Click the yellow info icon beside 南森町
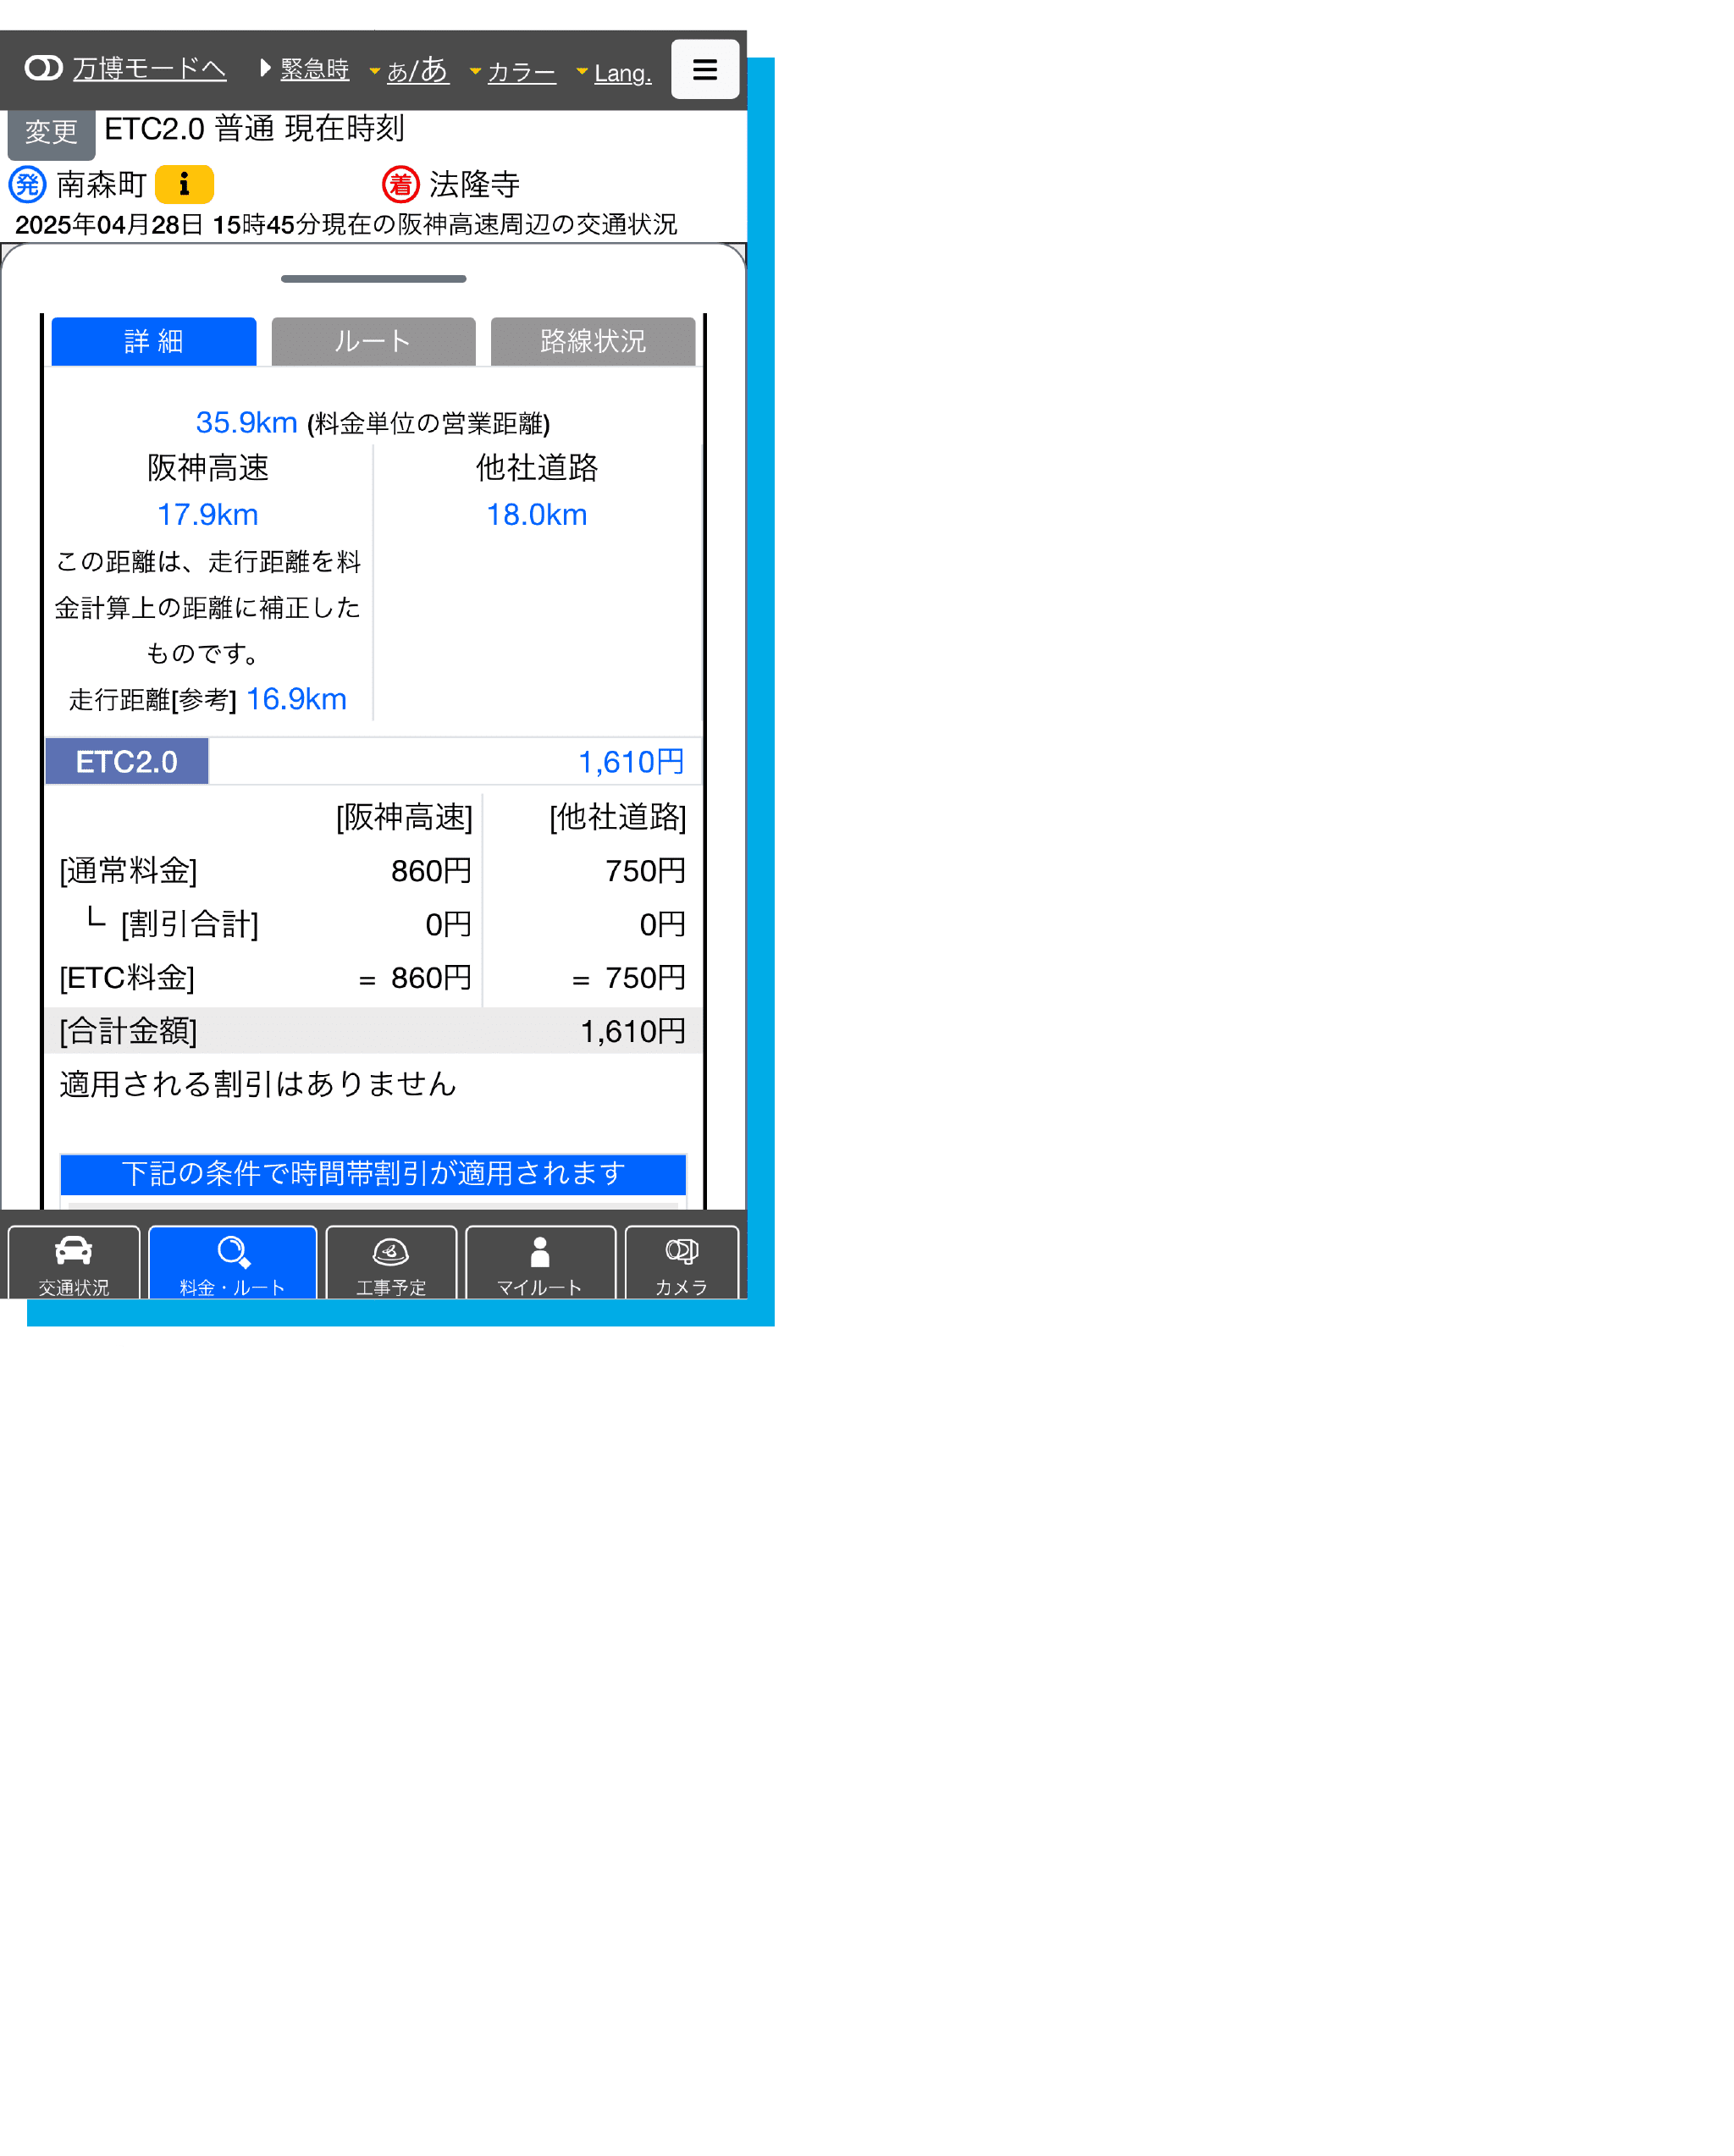1734x2156 pixels. point(184,184)
